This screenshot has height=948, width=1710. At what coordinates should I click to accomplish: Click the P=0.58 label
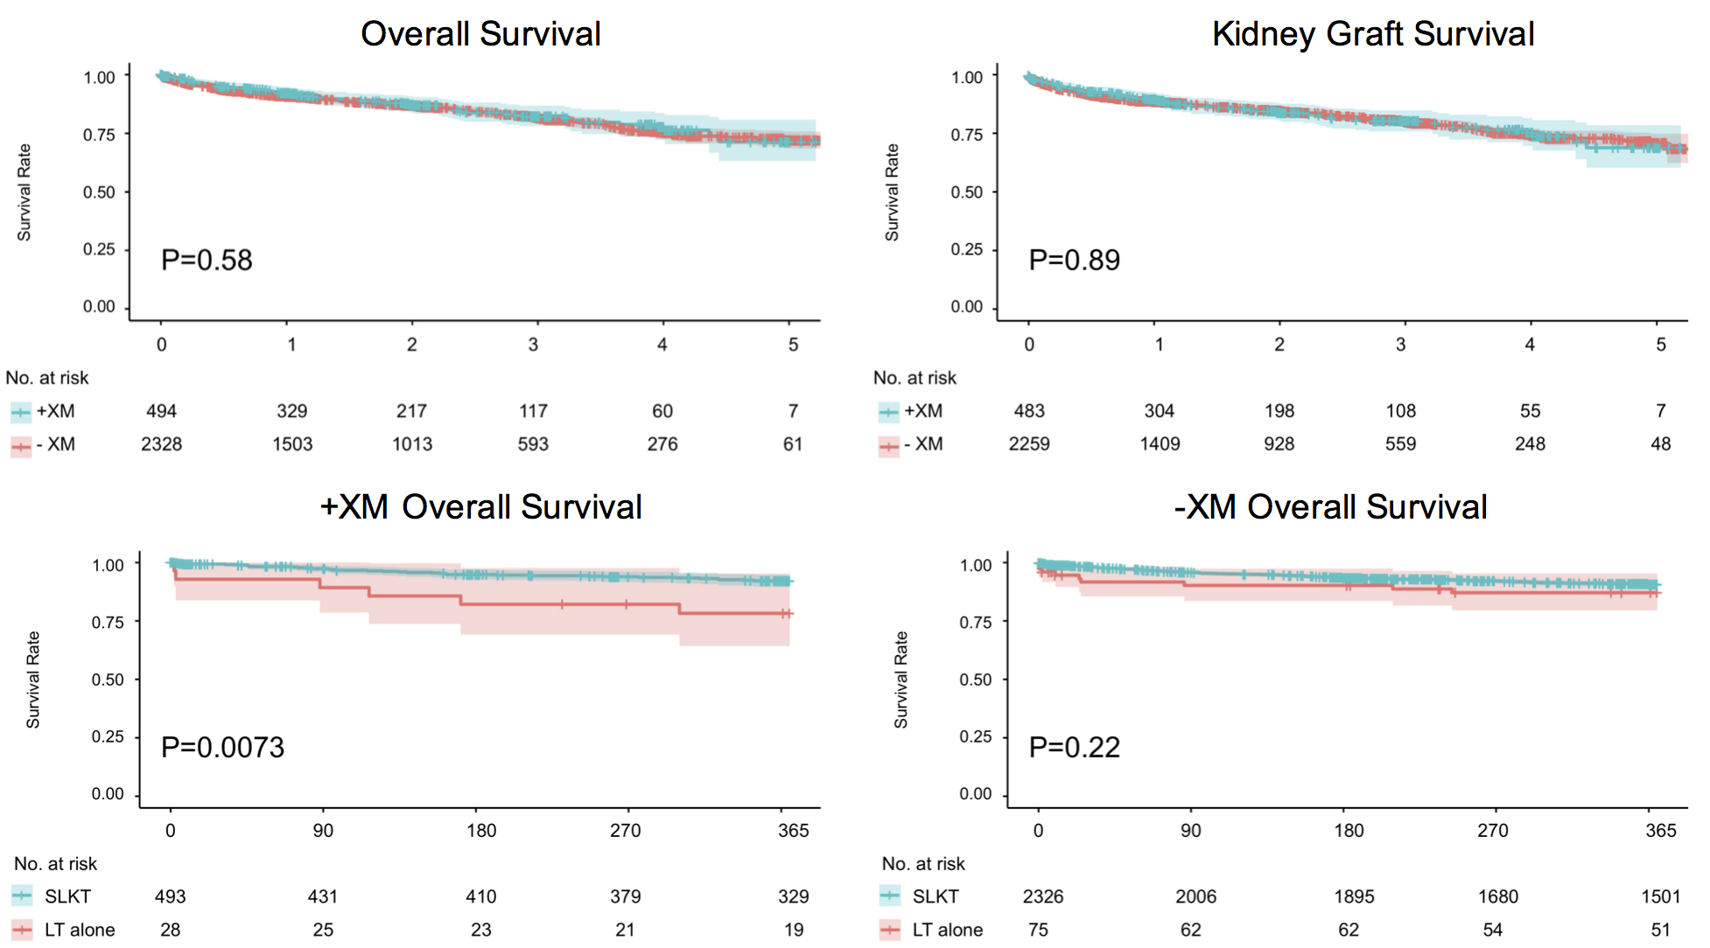[207, 261]
